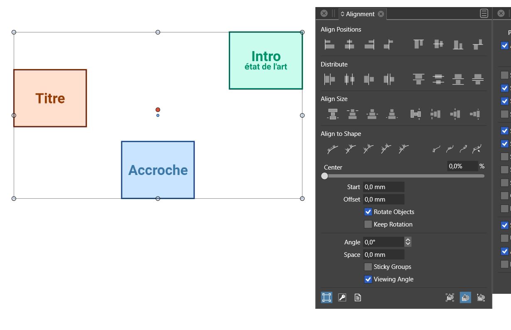
Task: Click the align right edges icon
Action: pos(369,44)
